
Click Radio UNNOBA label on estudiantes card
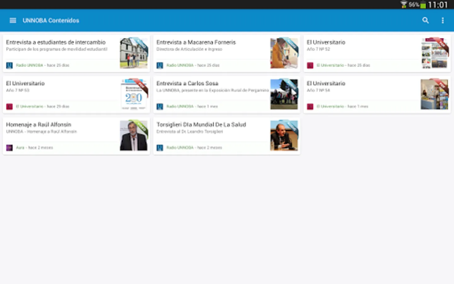(x=29, y=65)
